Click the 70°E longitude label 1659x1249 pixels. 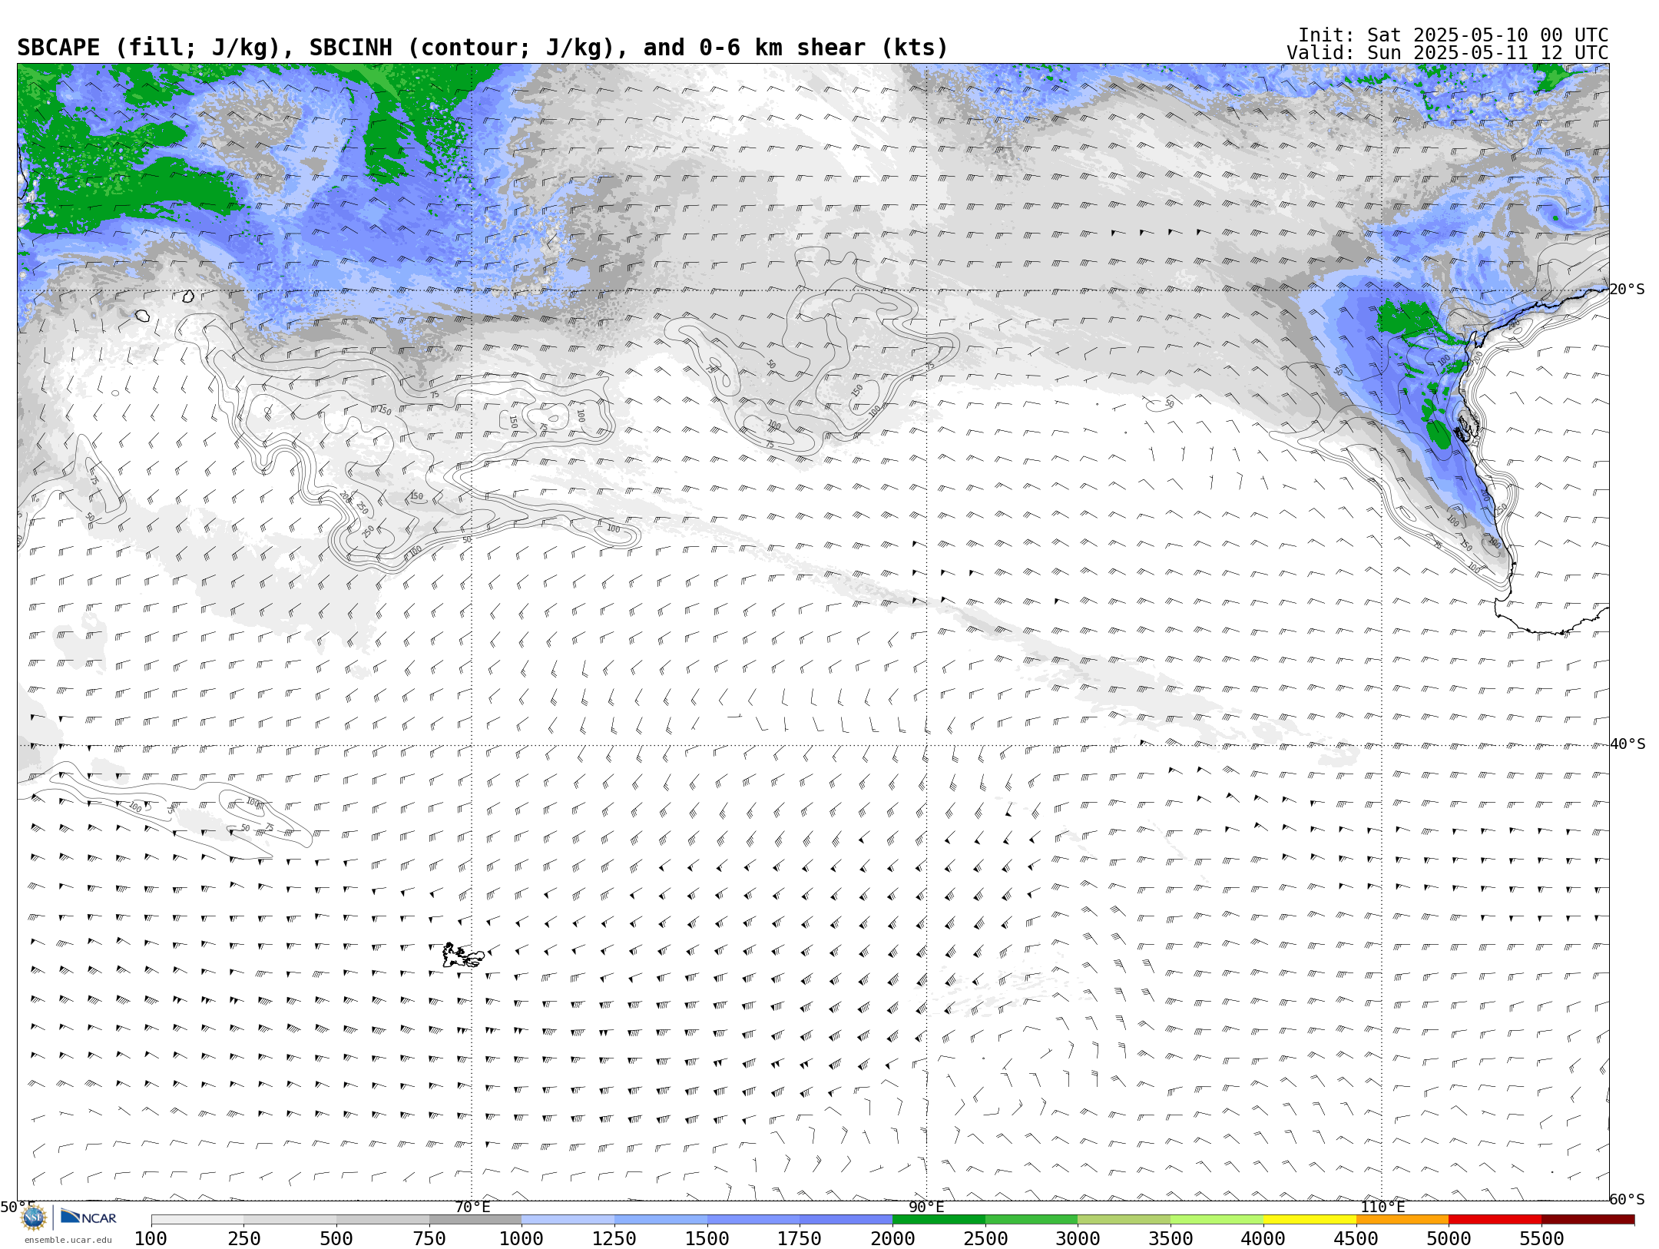tap(472, 1208)
